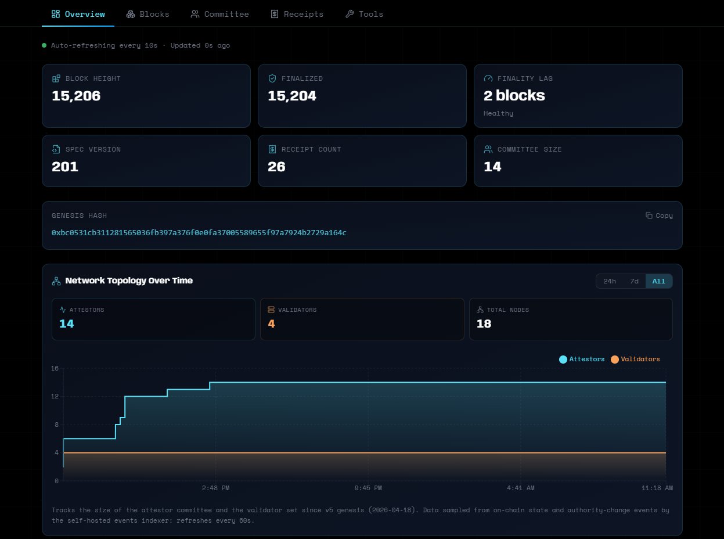
Task: Toggle the Attestors legend swatch
Action: [563, 360]
